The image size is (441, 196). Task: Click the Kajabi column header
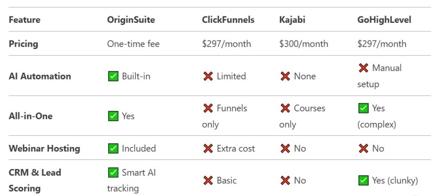(x=292, y=20)
